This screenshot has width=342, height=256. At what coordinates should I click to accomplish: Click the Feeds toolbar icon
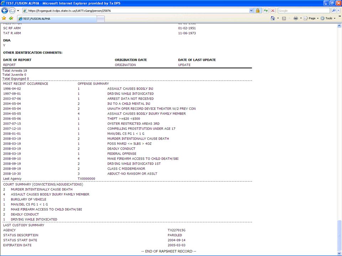coord(284,18)
